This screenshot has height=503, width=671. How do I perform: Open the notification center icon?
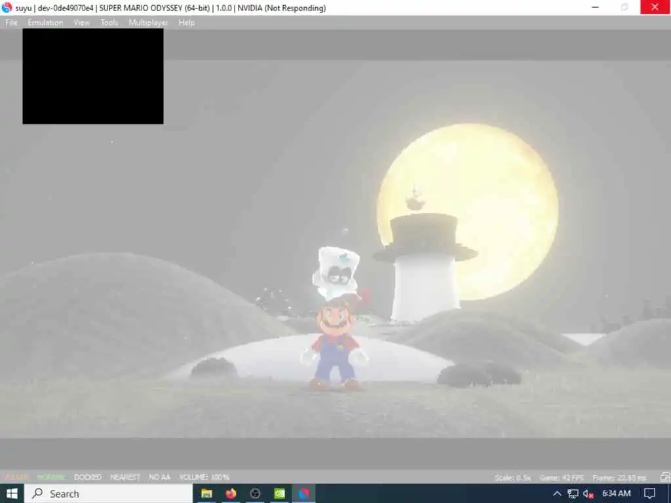pos(649,494)
